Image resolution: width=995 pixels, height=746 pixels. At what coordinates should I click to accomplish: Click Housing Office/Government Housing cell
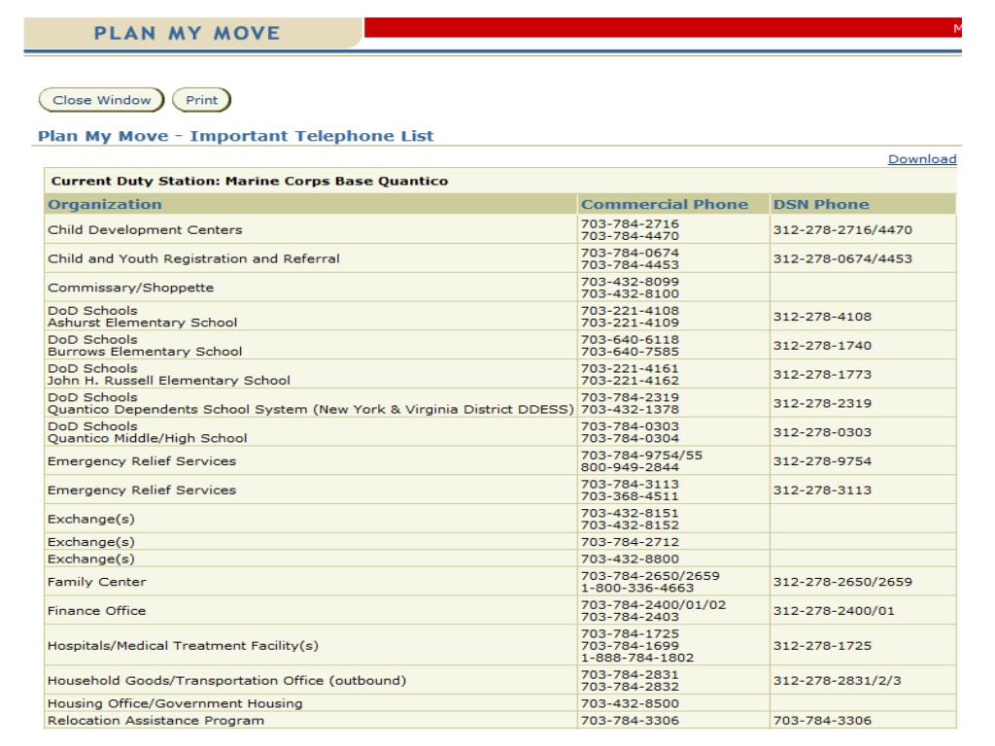pos(311,703)
